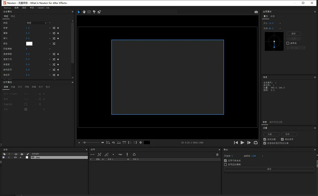The image size is (318, 196).
Task: Switch to the 操作历史记录 tab
Action: pyautogui.click(x=276, y=122)
